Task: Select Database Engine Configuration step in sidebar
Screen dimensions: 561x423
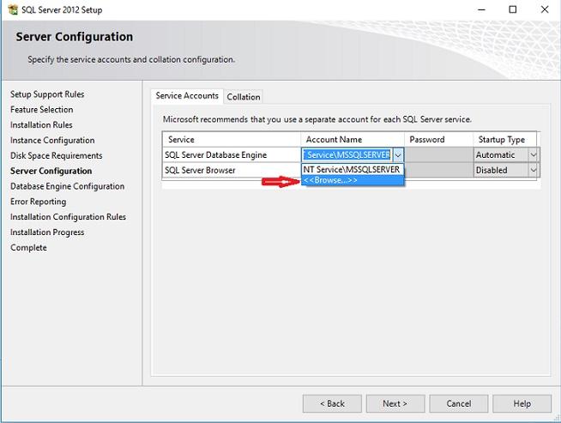Action: [67, 186]
